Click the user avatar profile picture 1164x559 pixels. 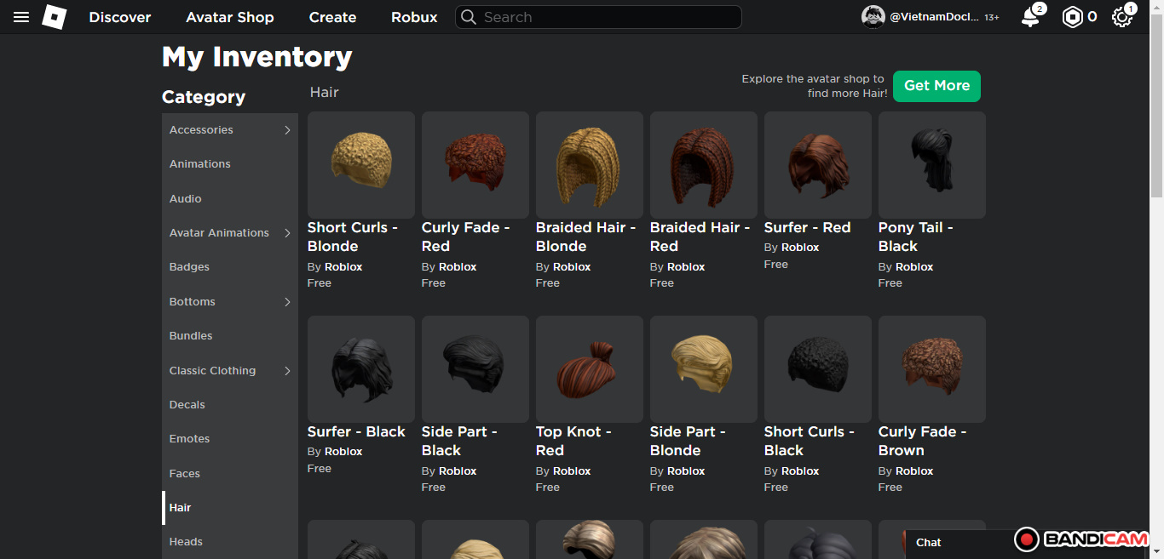873,17
